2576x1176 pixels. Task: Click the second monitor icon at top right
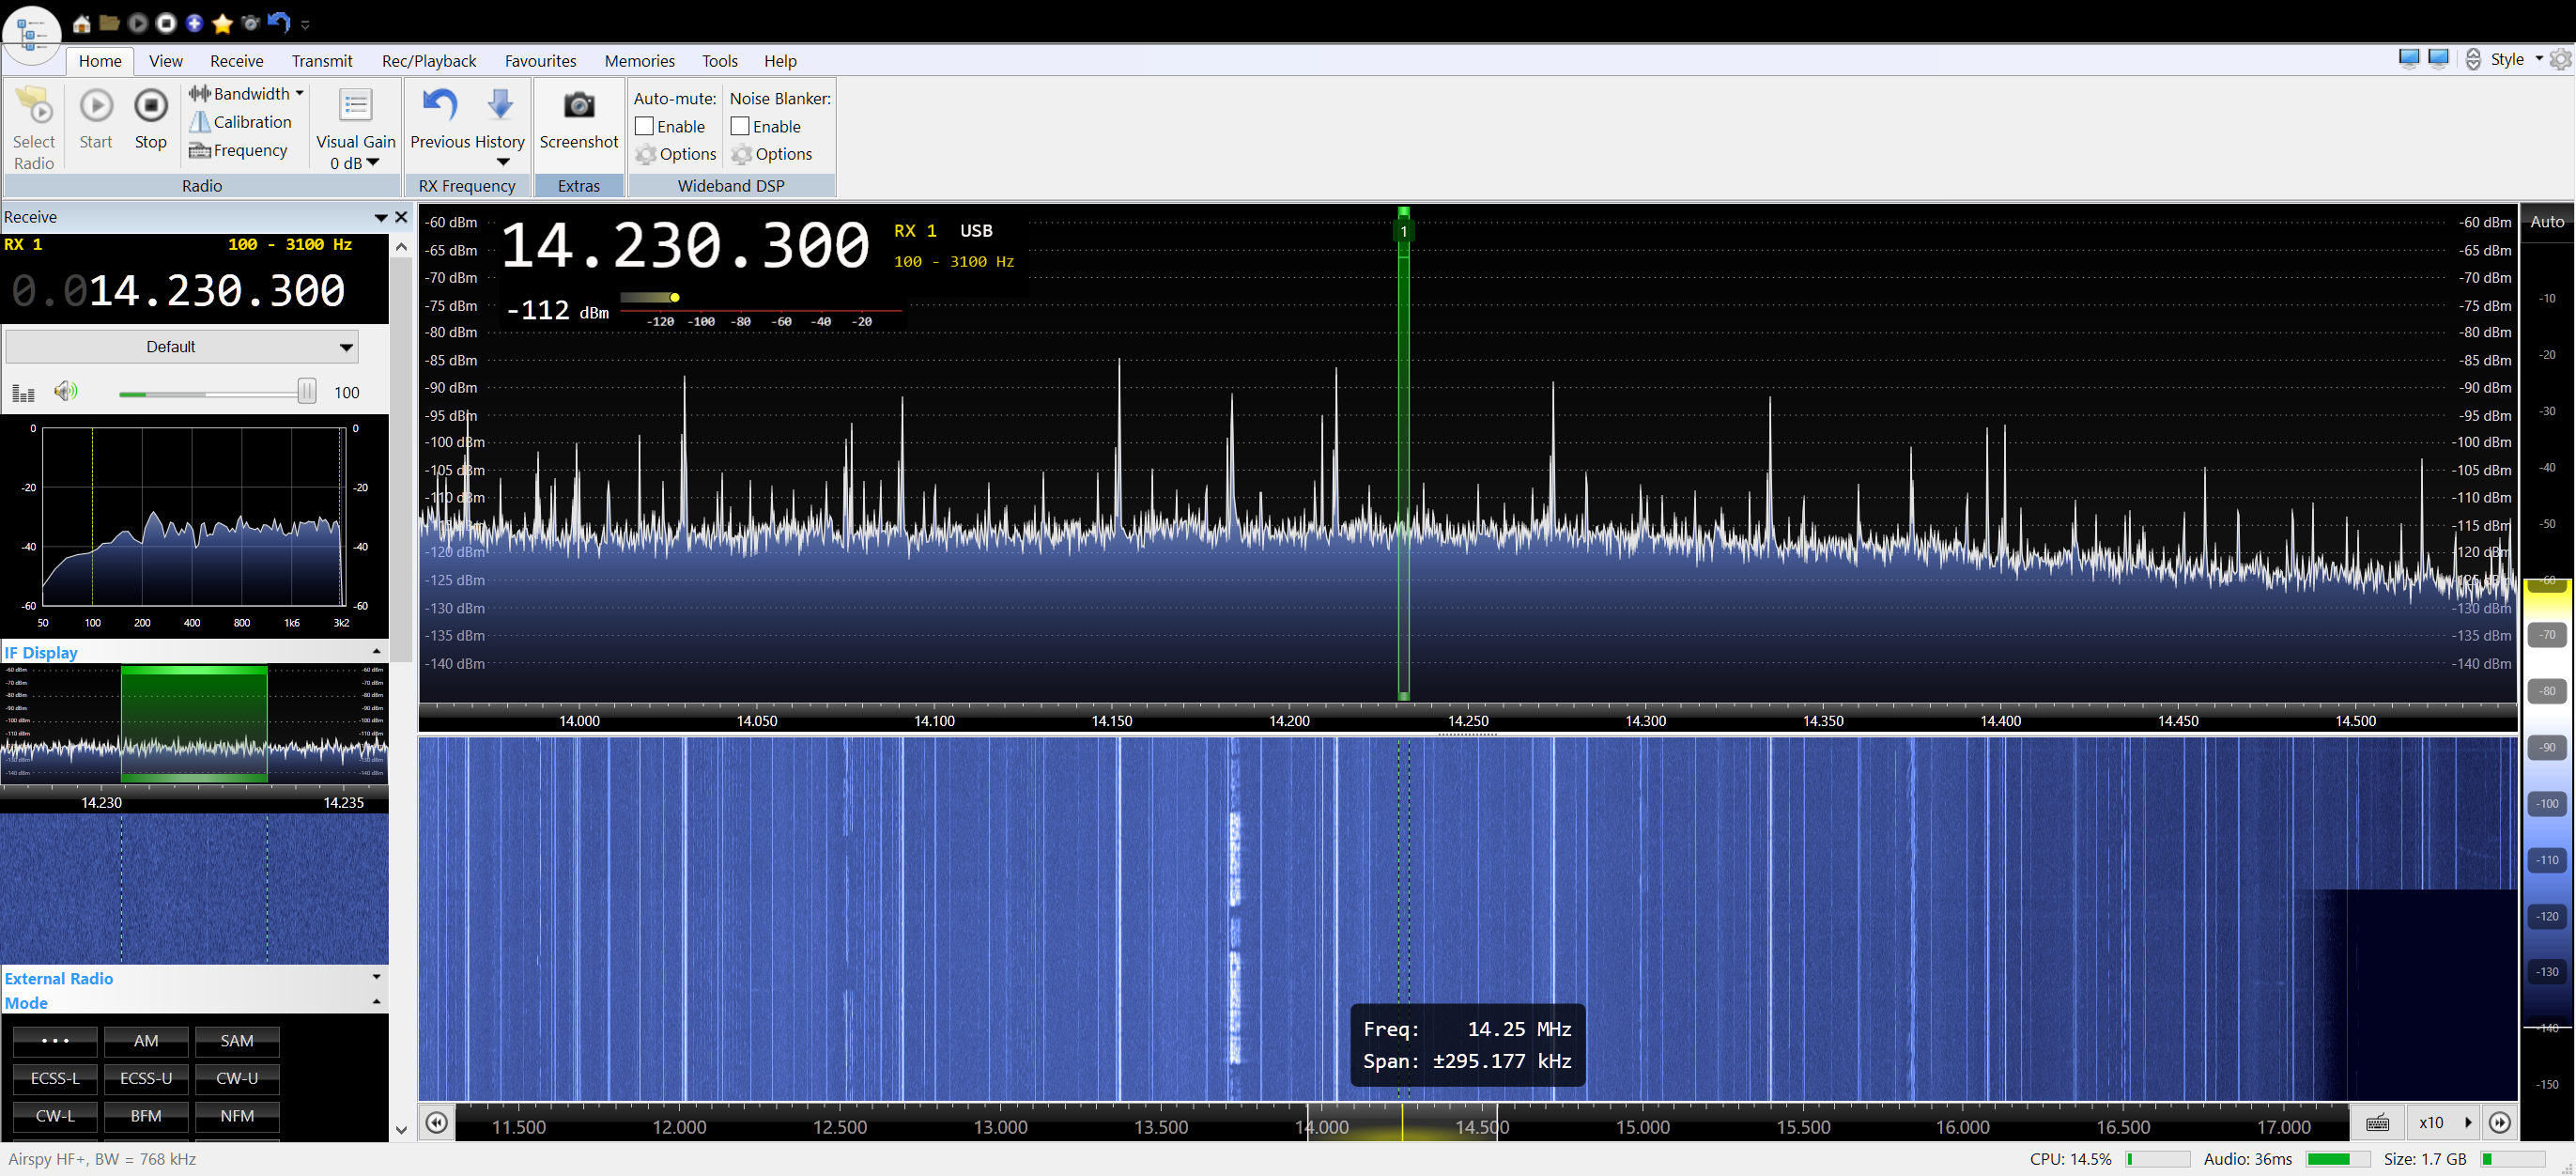(x=2439, y=59)
